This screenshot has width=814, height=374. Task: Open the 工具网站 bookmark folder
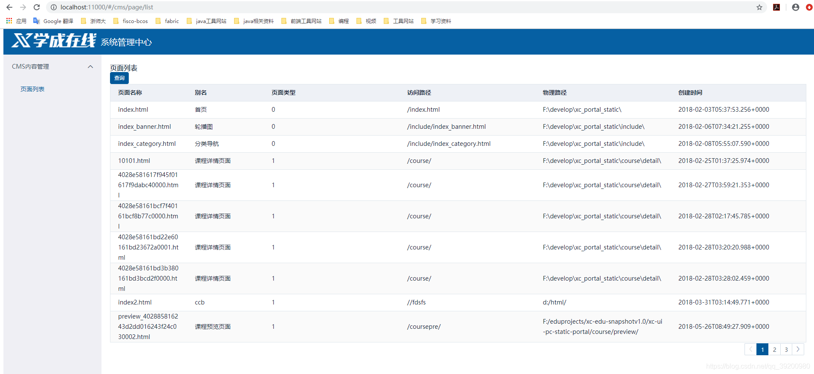(399, 21)
